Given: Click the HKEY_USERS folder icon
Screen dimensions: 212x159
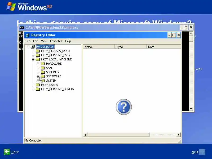Looking at the screenshot, I should point(38,85).
